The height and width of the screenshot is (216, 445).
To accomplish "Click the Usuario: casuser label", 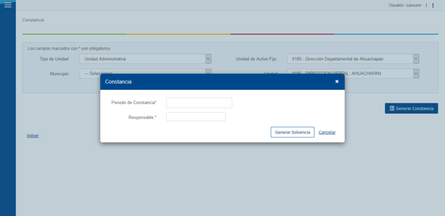I will [x=405, y=5].
